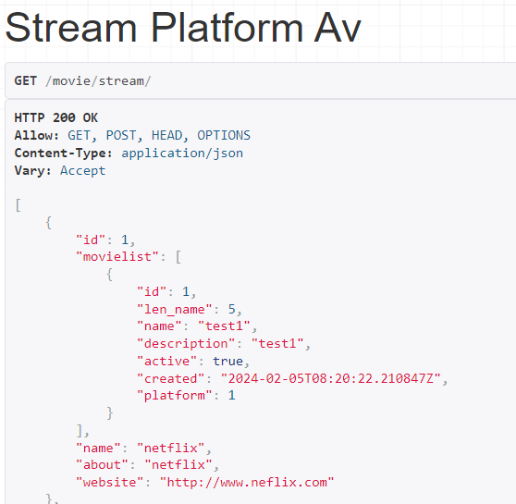Image resolution: width=516 pixels, height=504 pixels.
Task: Click the description value "test1"
Action: pos(277,344)
